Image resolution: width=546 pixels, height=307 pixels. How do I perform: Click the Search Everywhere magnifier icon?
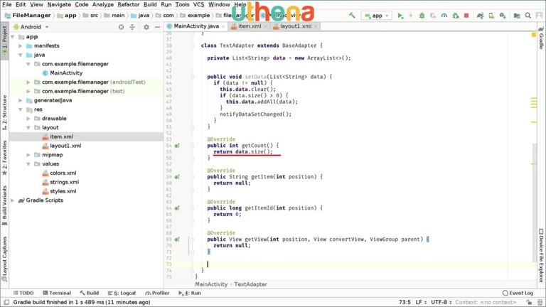(528, 15)
